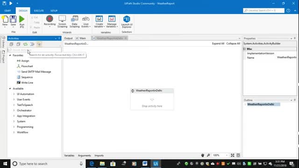299x168 pixels.
Task: Collapse the Favorites group
Action: [x=10, y=55]
